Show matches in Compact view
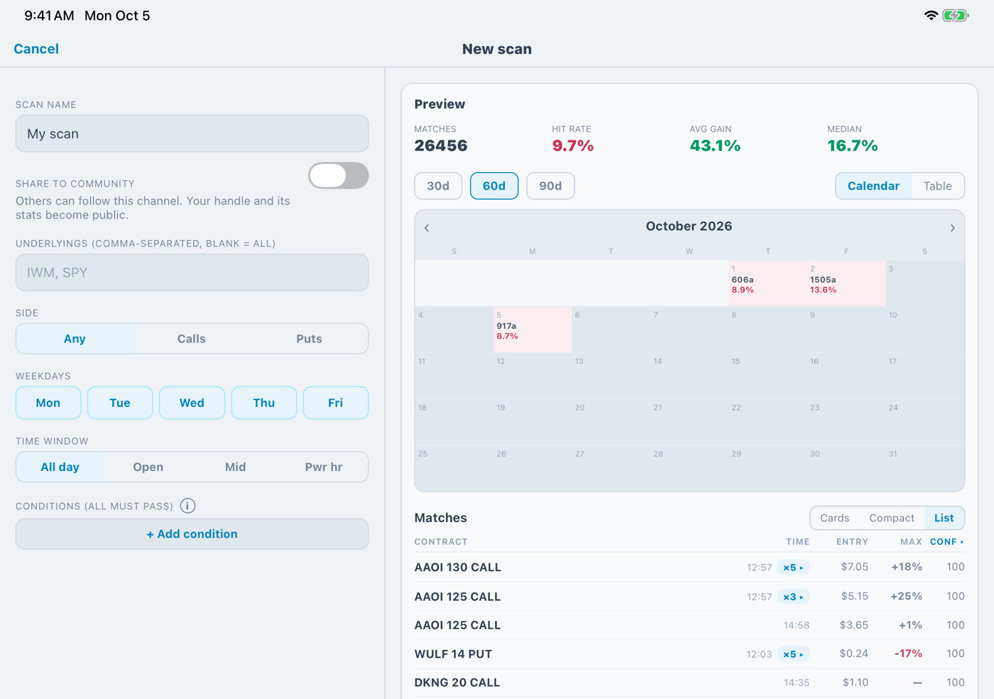Screen dimensions: 994x699 point(892,518)
